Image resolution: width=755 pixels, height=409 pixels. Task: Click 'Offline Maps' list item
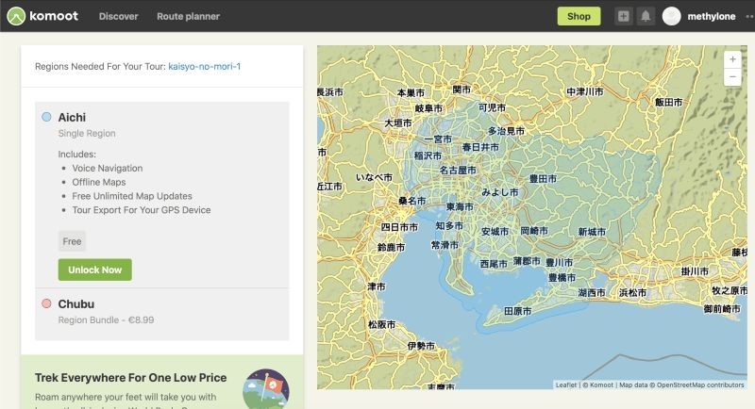pos(99,182)
